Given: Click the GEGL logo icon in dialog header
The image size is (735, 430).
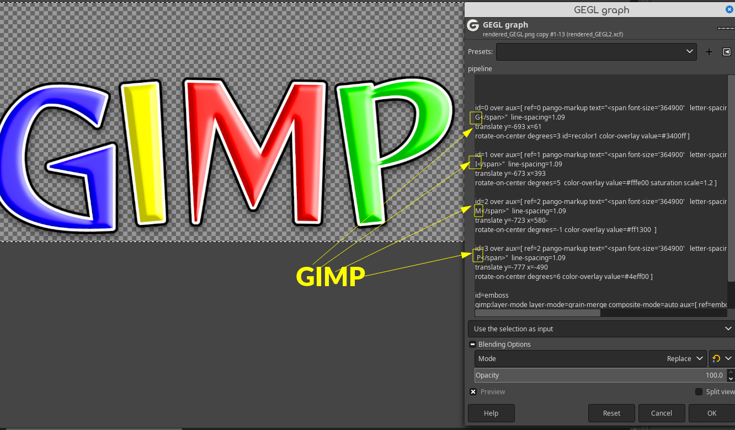Looking at the screenshot, I should (472, 25).
